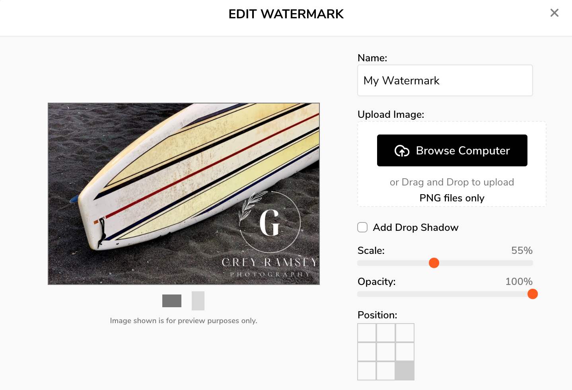Click the cloud upload icon
The height and width of the screenshot is (390, 572).
pos(402,151)
